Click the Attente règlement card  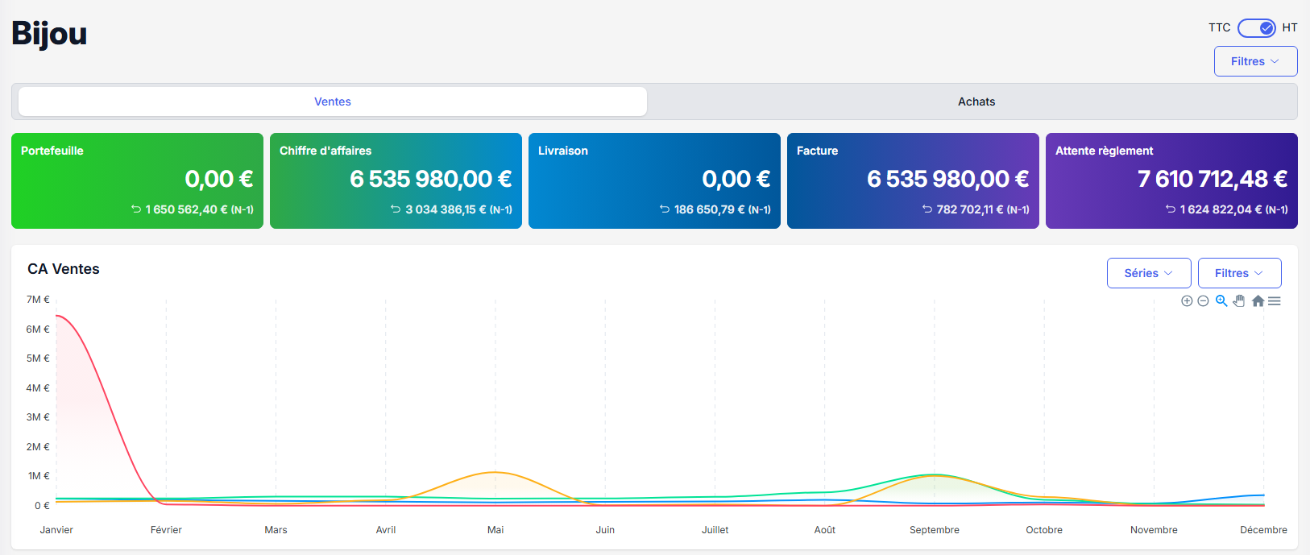pos(1171,180)
